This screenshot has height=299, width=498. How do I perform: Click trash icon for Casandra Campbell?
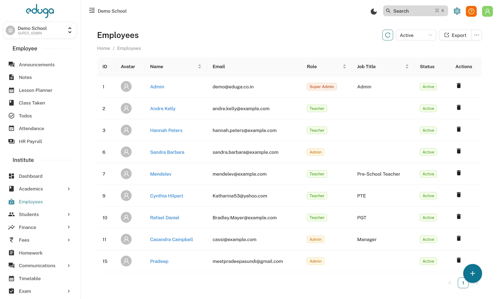tap(458, 238)
